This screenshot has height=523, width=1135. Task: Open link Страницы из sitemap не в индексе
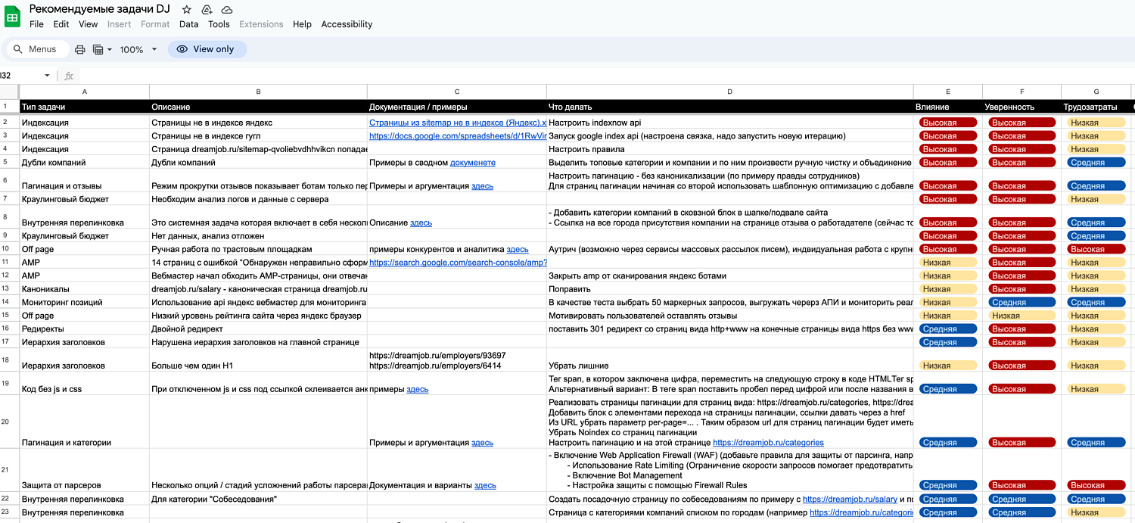tap(458, 123)
